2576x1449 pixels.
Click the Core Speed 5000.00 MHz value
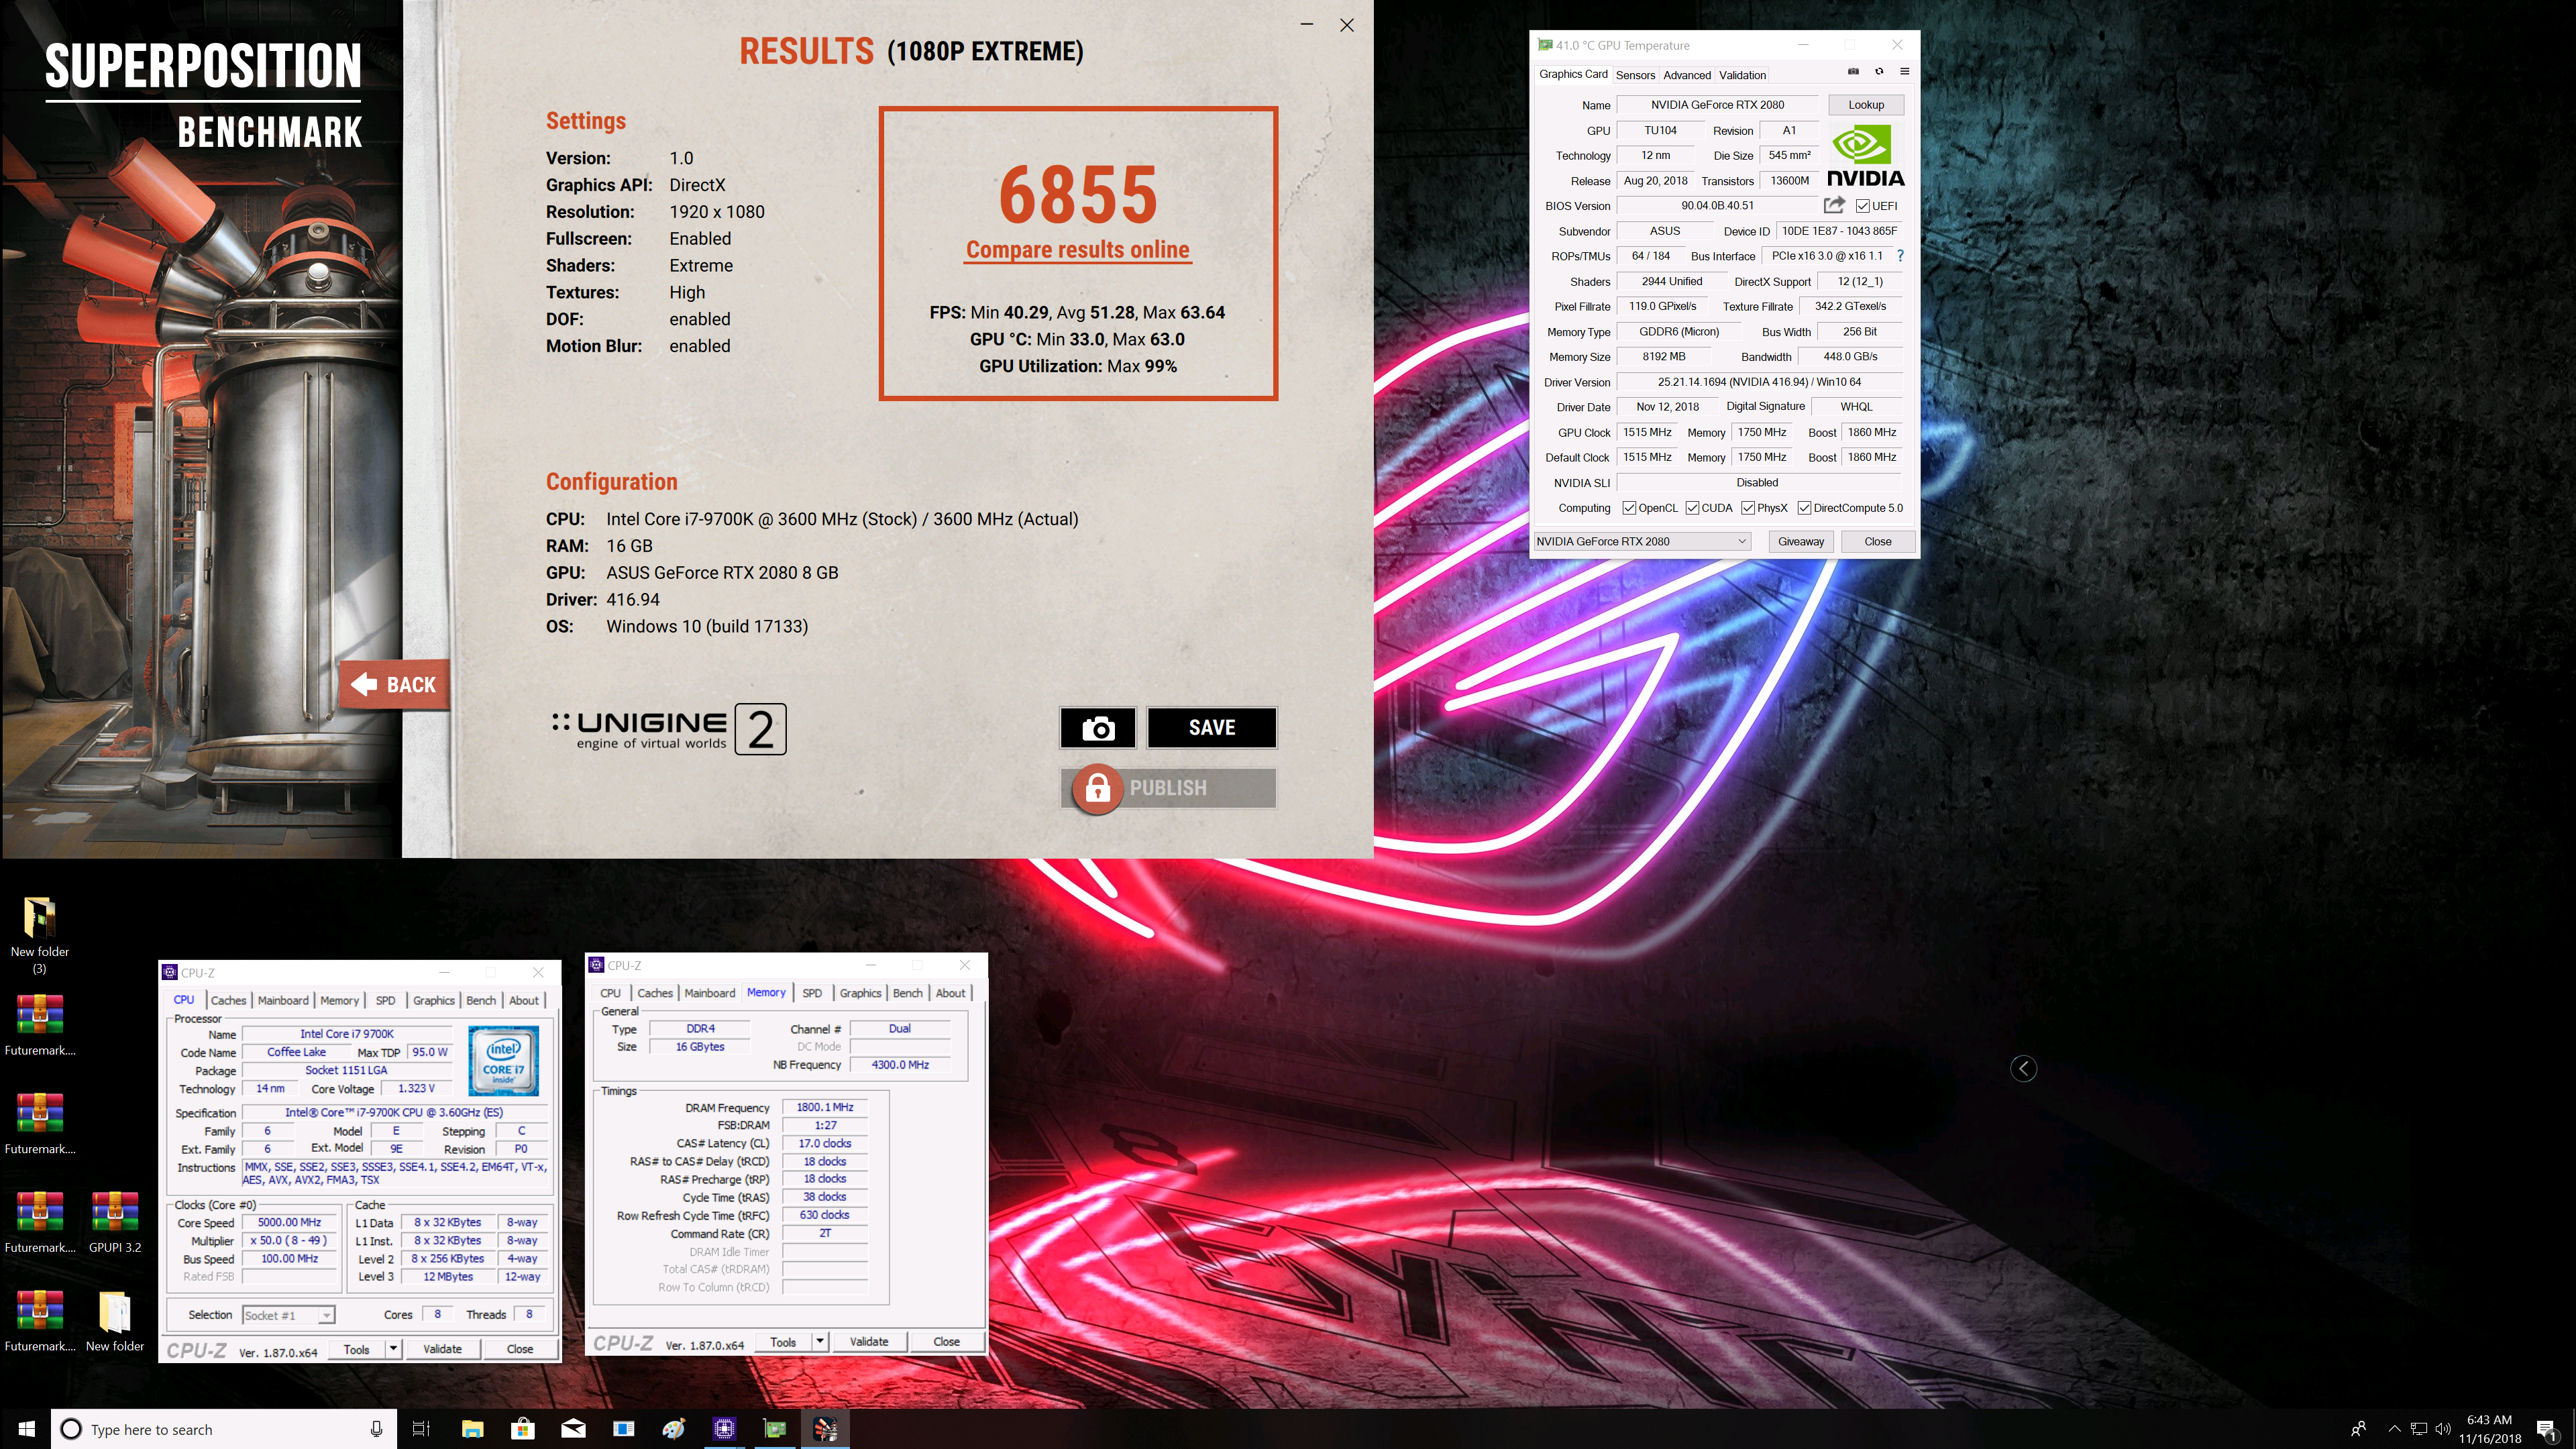click(x=290, y=1222)
